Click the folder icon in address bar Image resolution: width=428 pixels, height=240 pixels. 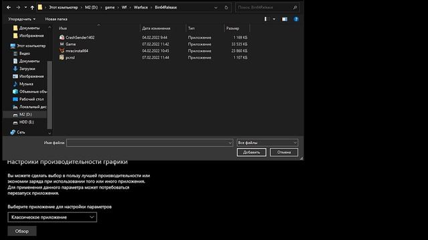[40, 7]
